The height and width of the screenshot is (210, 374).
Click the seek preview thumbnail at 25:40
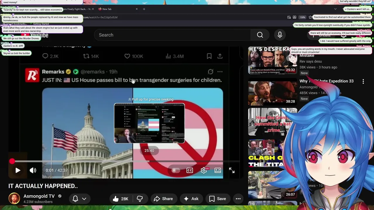(x=149, y=123)
